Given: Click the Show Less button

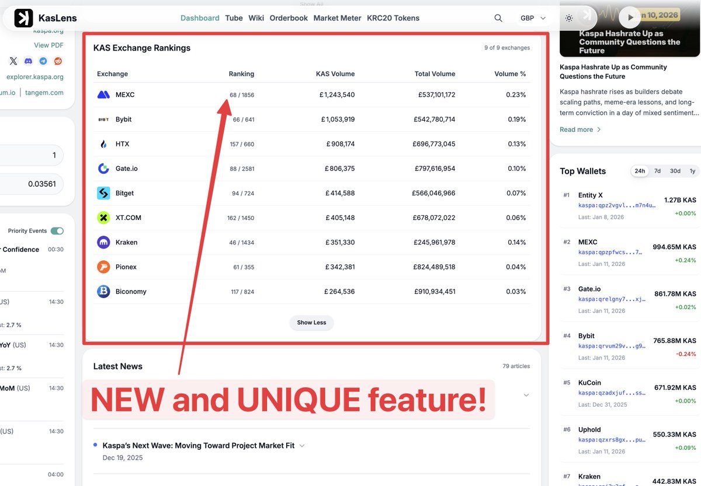Looking at the screenshot, I should click(311, 323).
